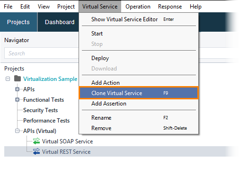The image size is (239, 176).
Task: Click the Navigator panel title
Action: click(17, 40)
